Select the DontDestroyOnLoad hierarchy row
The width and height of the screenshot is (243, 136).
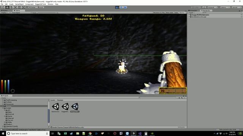(215, 17)
